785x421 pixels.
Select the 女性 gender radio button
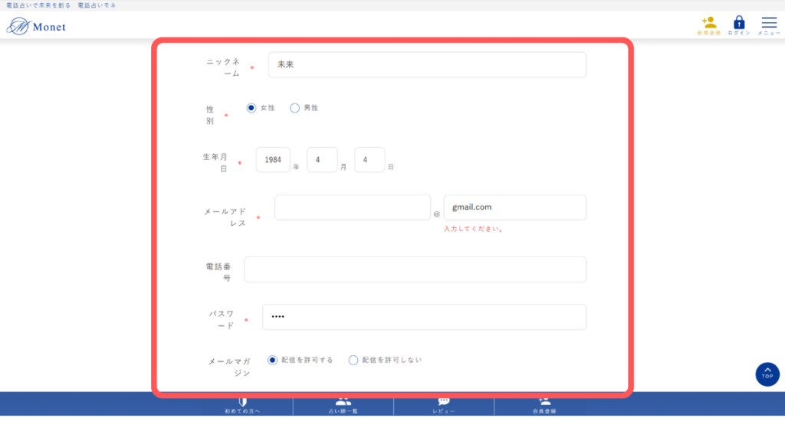[x=251, y=108]
